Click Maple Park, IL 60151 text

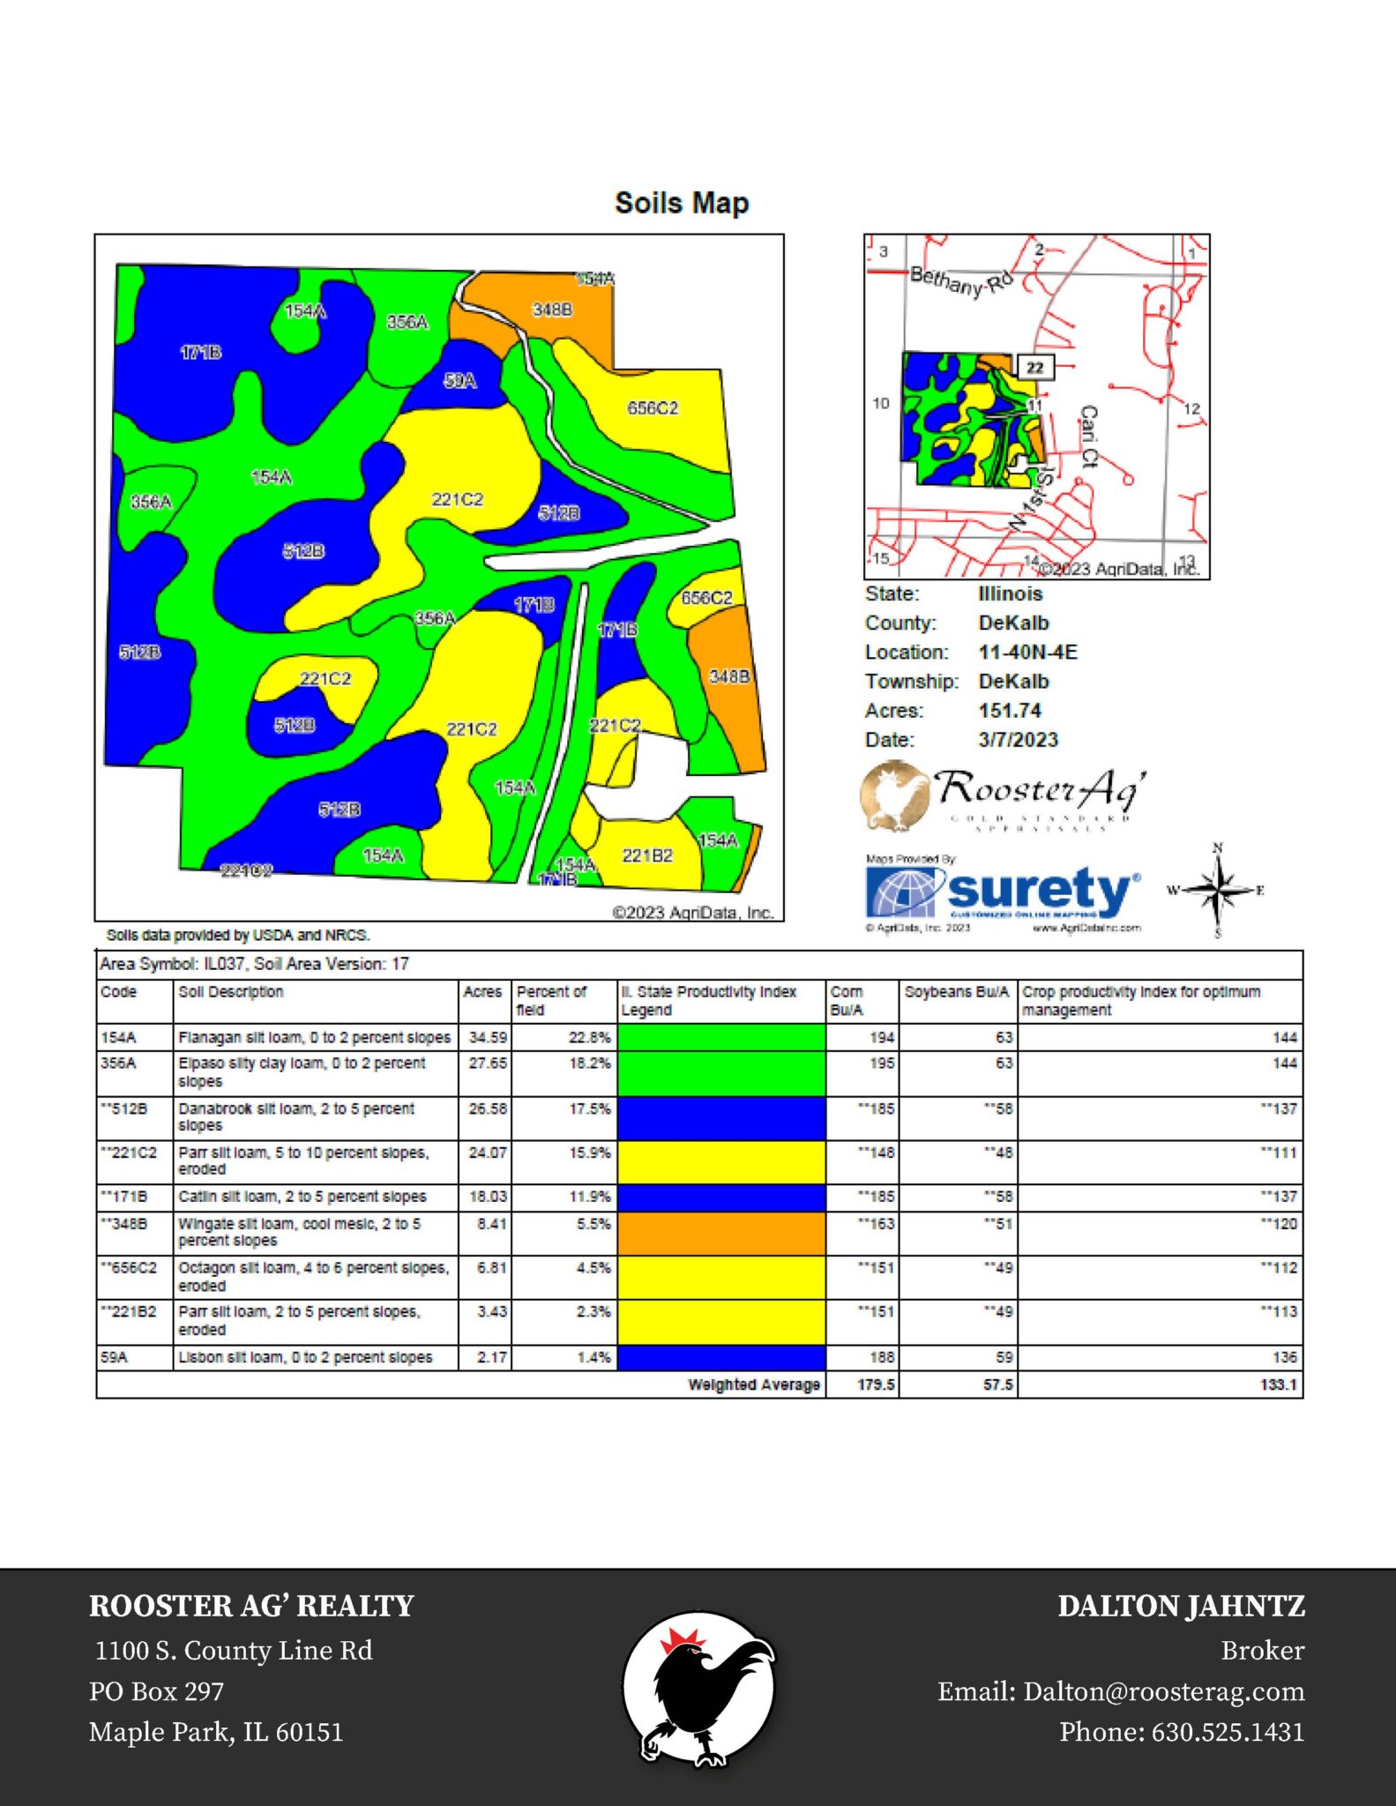coord(216,1732)
